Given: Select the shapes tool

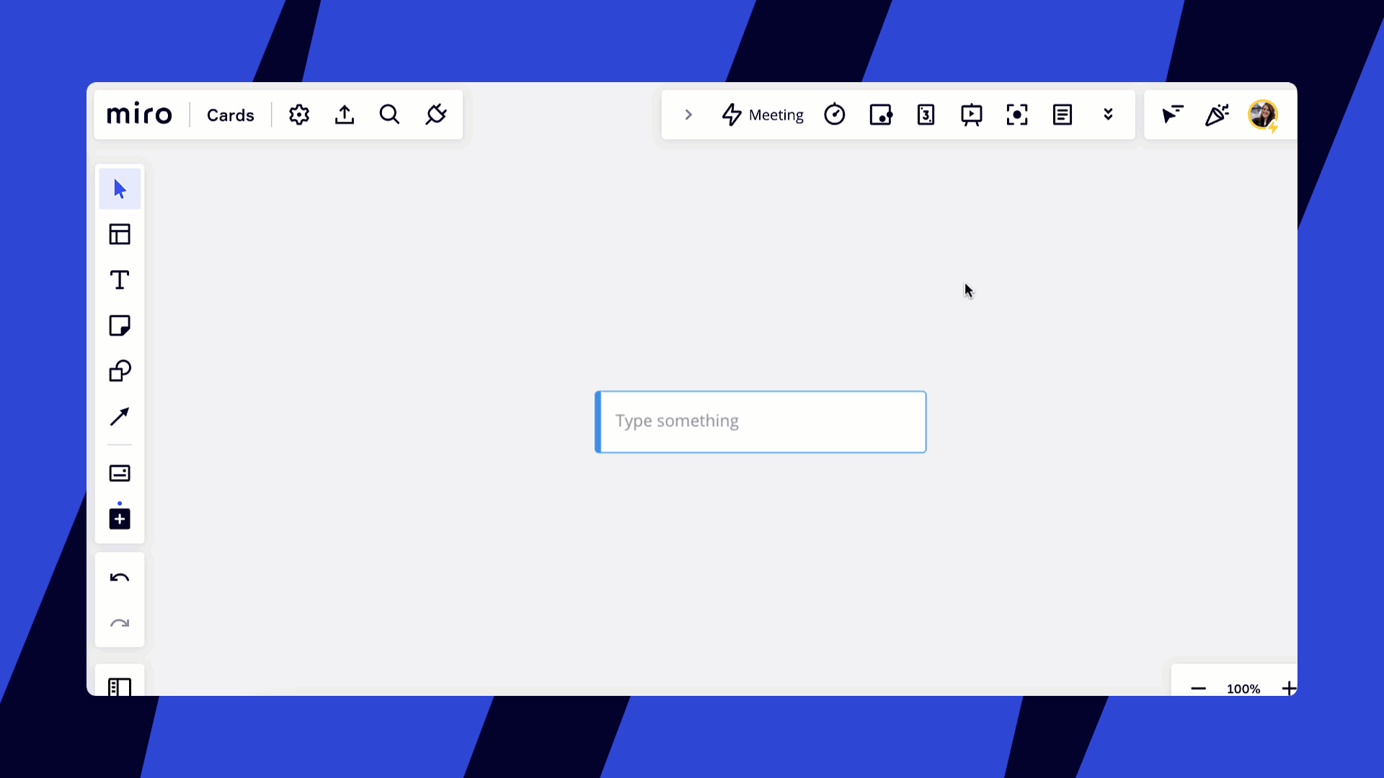Looking at the screenshot, I should tap(120, 372).
